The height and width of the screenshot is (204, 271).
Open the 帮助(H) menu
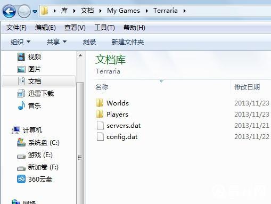tap(134, 28)
